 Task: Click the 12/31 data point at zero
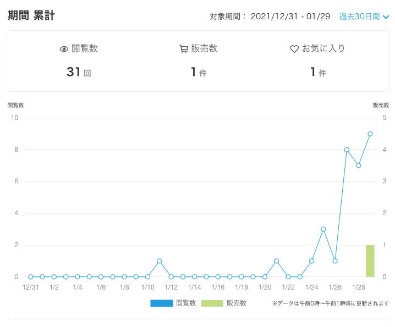(31, 277)
